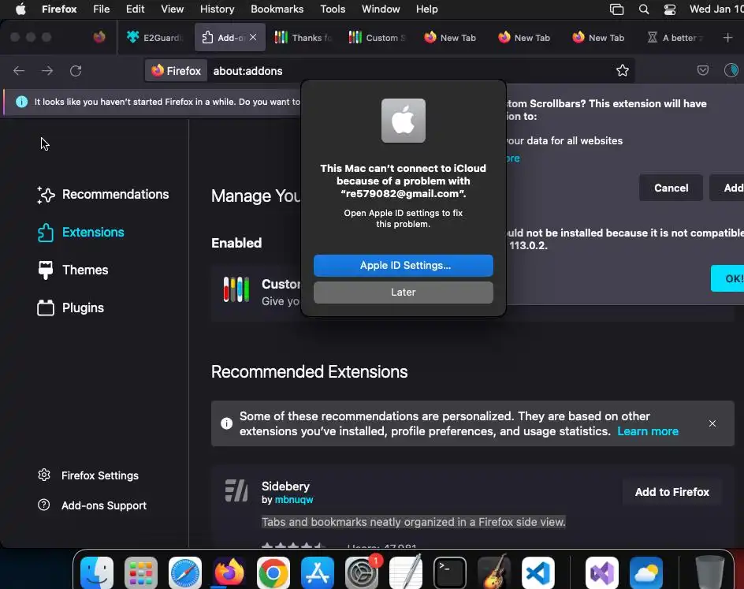Open the Edit menu
744x589 pixels.
click(135, 9)
